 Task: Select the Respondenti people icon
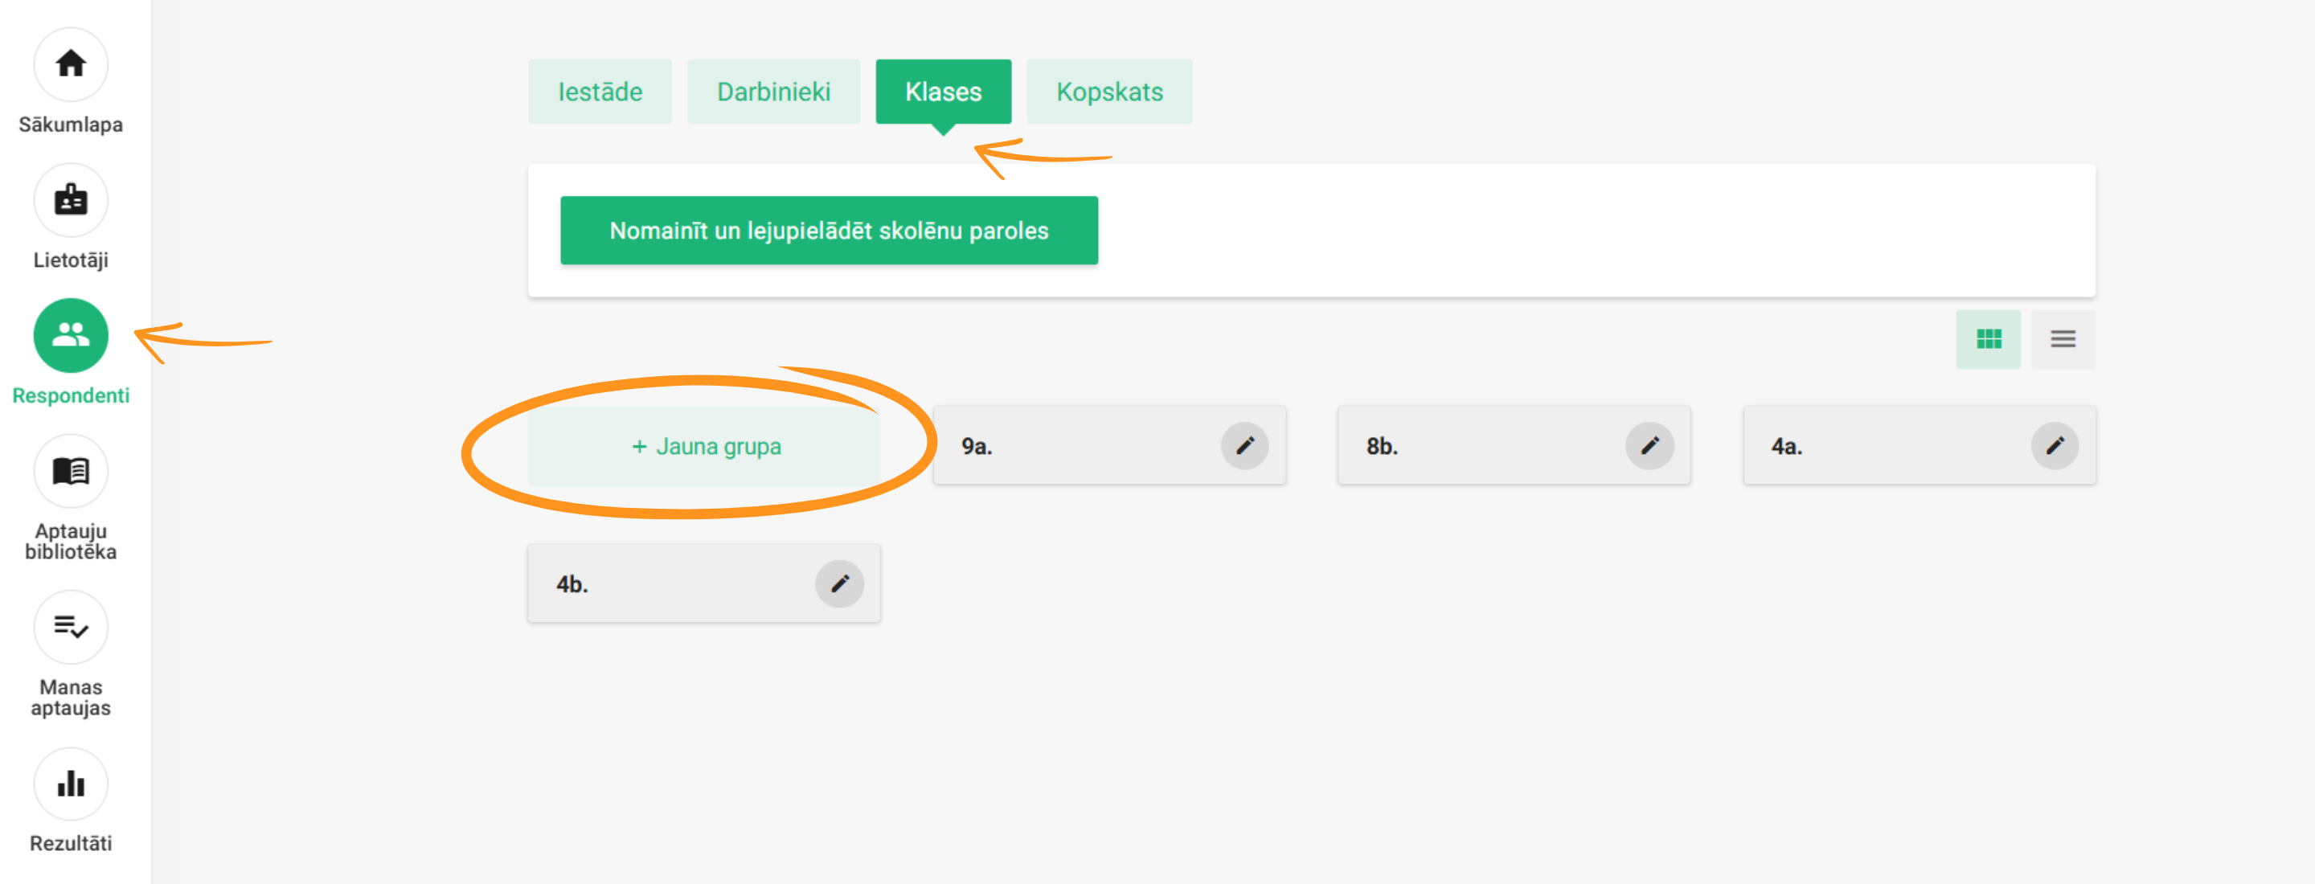pyautogui.click(x=70, y=335)
